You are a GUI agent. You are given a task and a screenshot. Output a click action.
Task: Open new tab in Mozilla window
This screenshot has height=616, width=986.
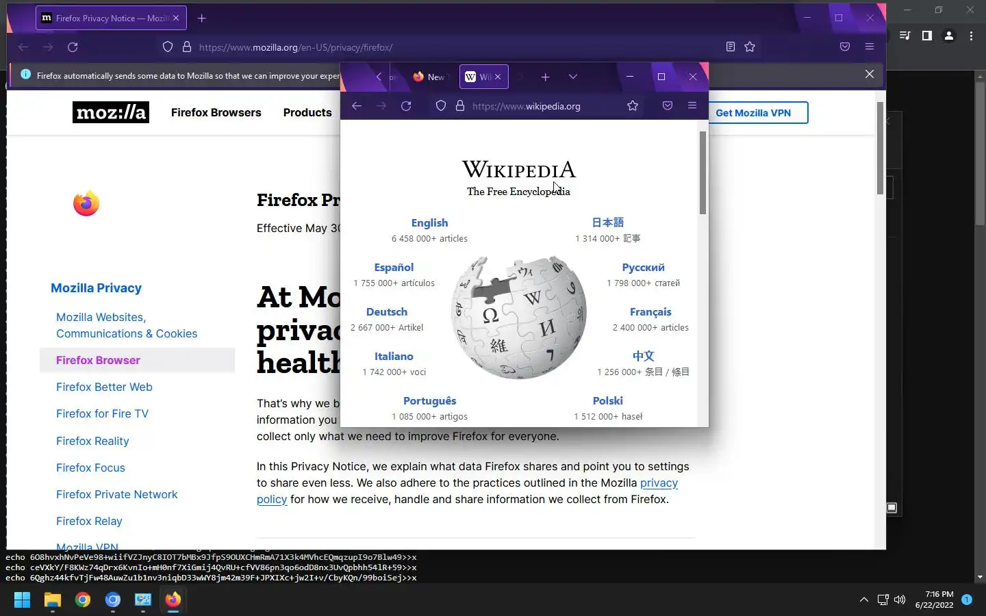[201, 18]
